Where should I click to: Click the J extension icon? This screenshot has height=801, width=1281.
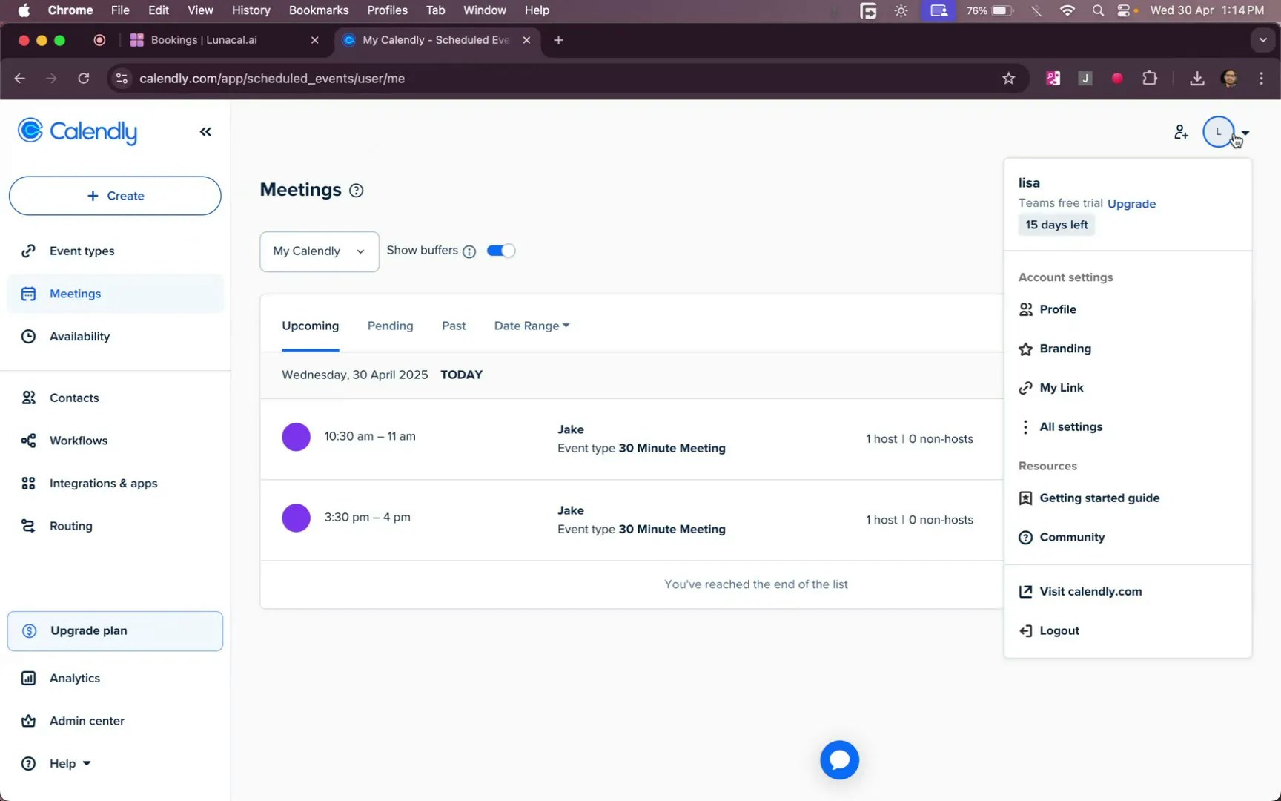[x=1085, y=79]
